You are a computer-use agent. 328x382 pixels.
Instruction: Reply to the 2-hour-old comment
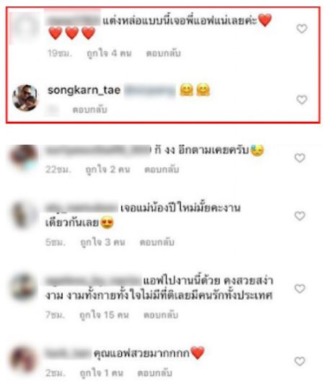pos(155,373)
